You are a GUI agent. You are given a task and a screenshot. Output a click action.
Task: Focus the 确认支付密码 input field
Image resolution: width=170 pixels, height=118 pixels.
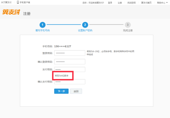pyautogui.click(x=70, y=82)
